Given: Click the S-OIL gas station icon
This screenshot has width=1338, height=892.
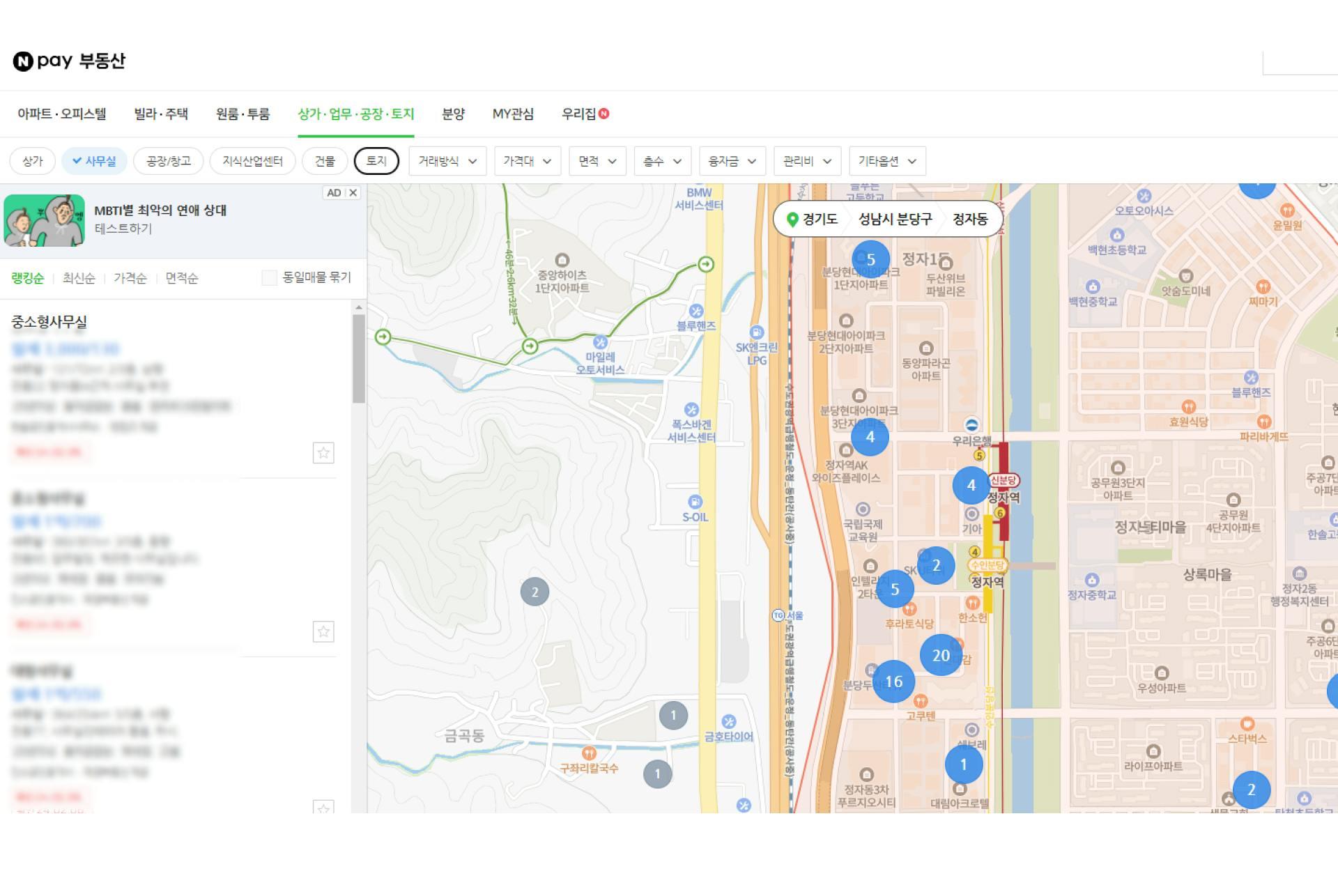Looking at the screenshot, I should 695,502.
